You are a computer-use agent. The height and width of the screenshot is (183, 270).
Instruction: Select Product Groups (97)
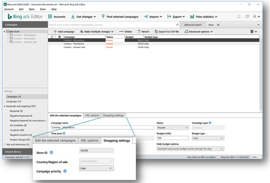click(x=20, y=139)
